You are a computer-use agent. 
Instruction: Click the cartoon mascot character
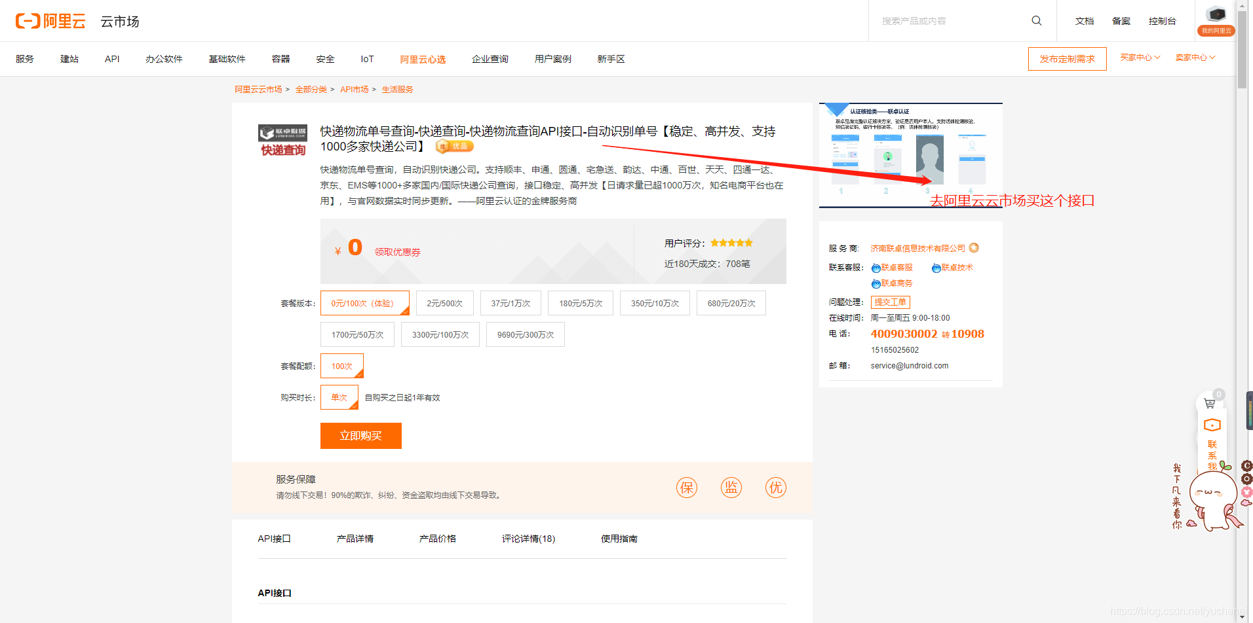tap(1214, 499)
